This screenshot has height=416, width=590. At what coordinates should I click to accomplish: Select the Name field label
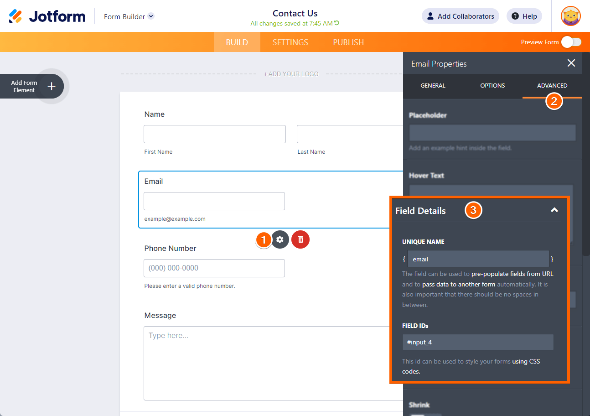tap(155, 114)
